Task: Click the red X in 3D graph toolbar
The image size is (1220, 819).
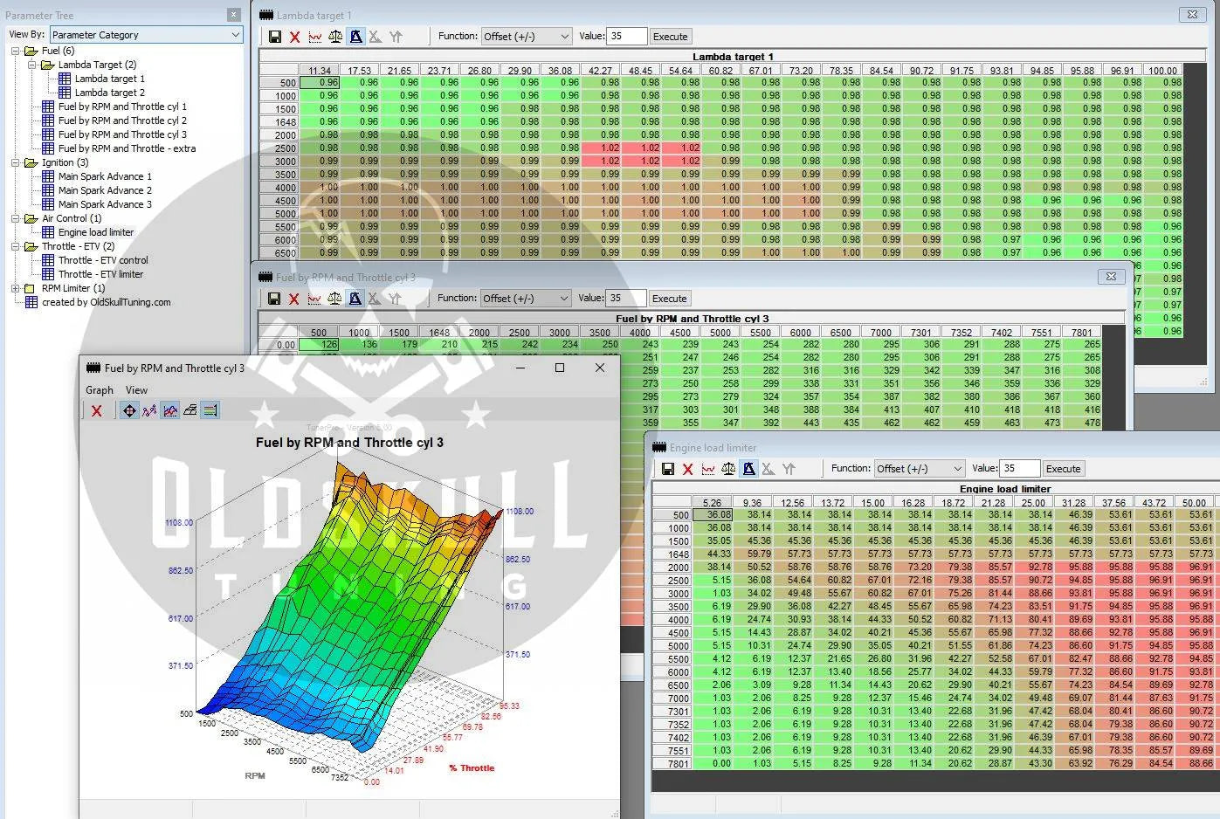Action: tap(97, 410)
